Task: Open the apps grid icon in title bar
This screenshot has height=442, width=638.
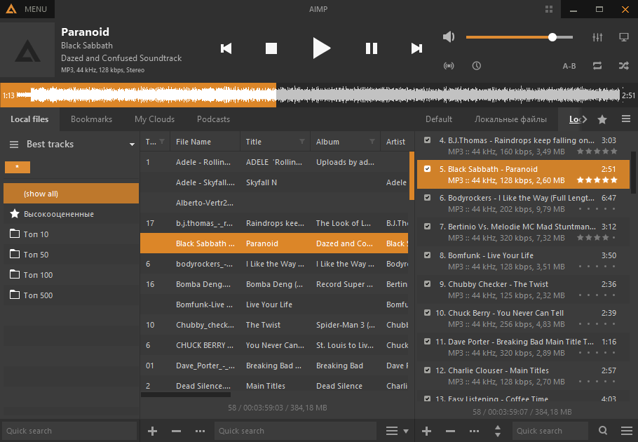Action: coord(549,9)
